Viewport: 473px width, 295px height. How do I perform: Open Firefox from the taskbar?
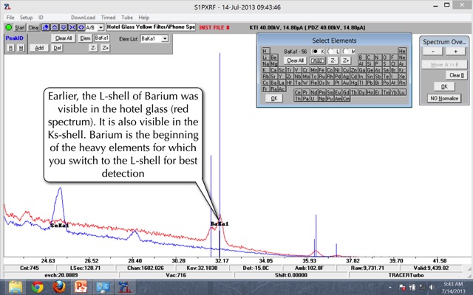(58, 287)
